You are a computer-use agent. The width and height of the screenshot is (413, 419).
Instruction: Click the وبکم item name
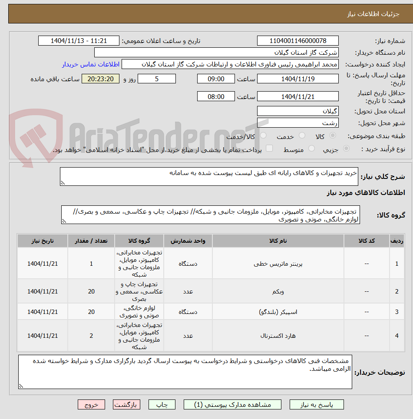(278, 291)
